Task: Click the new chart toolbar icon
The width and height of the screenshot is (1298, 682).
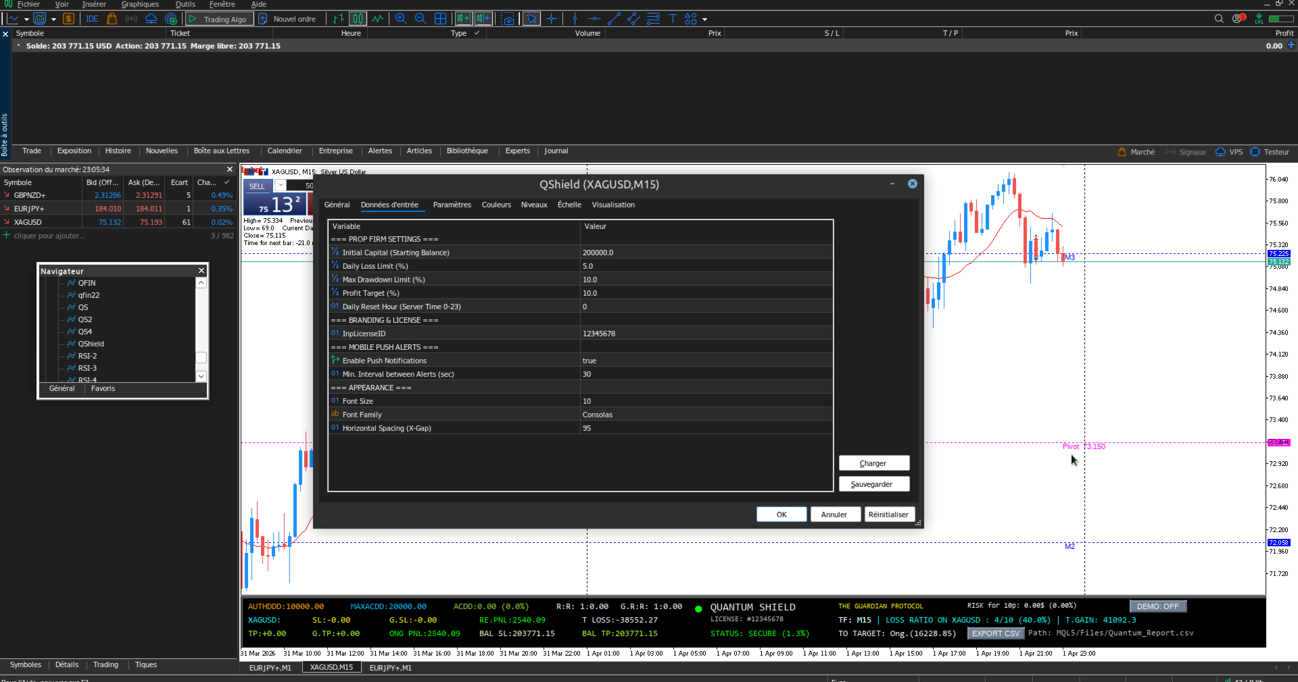Action: 13,19
